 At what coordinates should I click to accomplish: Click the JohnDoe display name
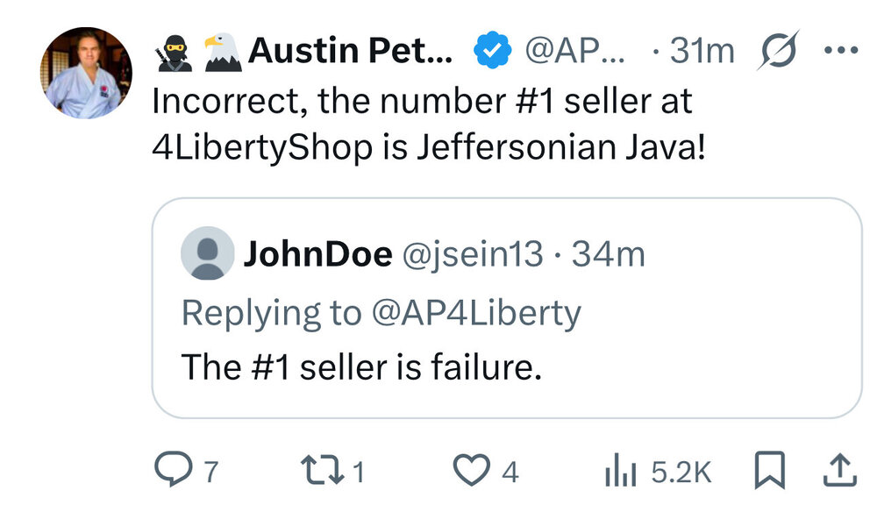coord(317,255)
